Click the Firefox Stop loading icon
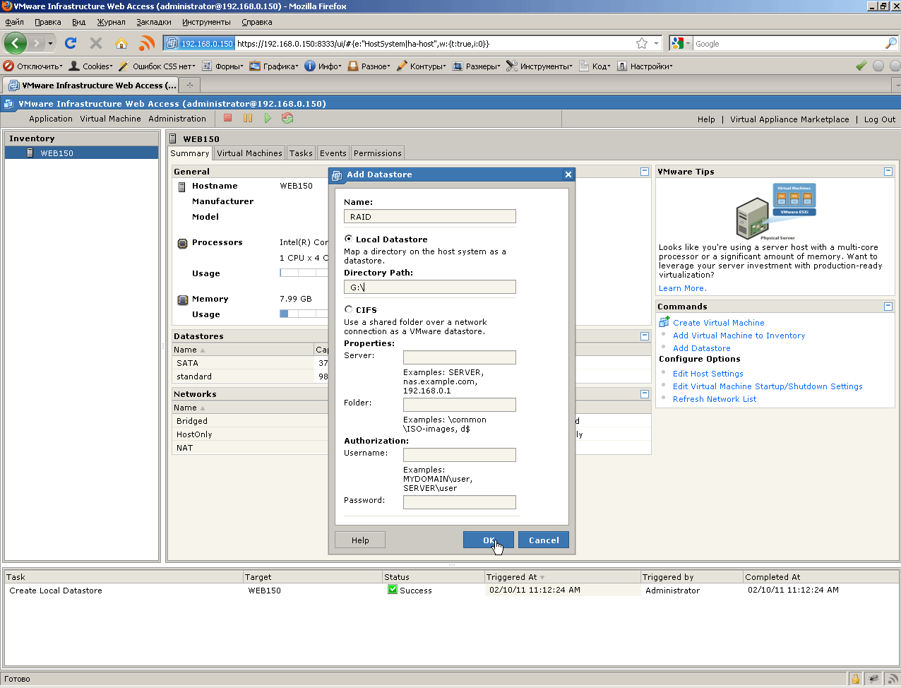Screen dimensions: 901x688 tap(96, 43)
